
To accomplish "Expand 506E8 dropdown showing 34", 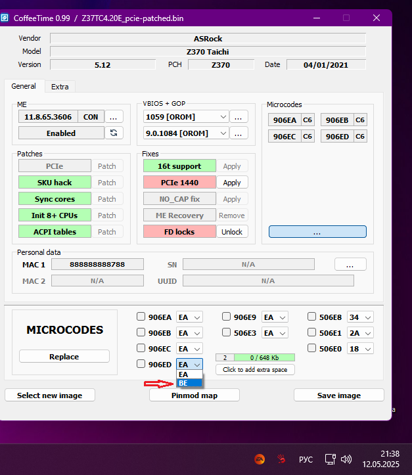I will [360, 317].
